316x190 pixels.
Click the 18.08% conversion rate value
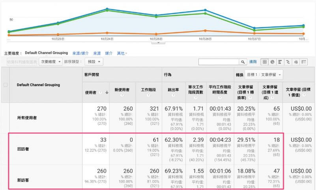(x=246, y=171)
